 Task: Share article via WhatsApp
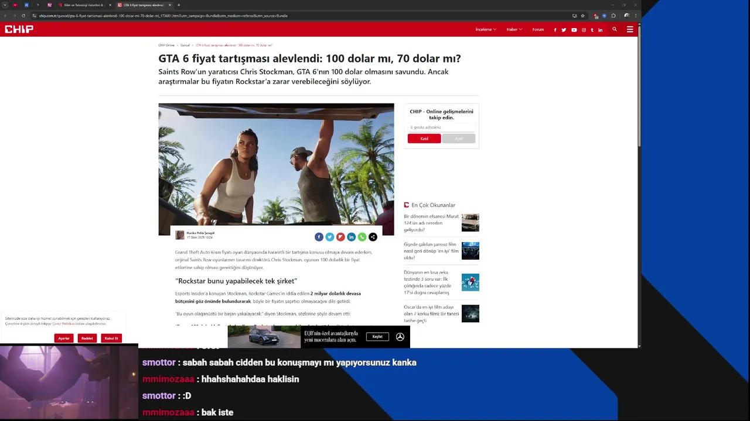[x=362, y=237]
